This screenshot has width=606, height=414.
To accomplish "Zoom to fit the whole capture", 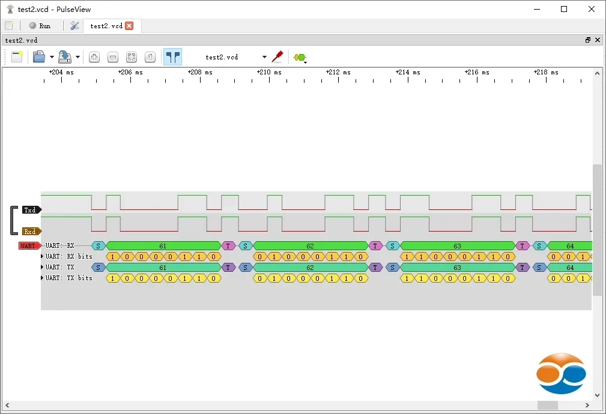I will (132, 57).
